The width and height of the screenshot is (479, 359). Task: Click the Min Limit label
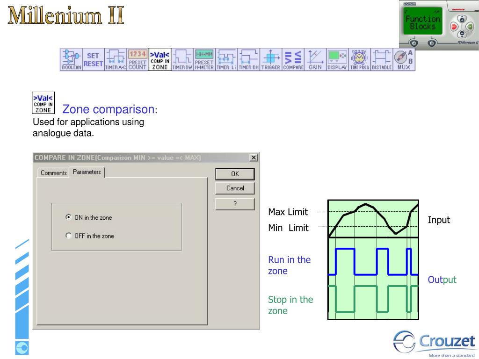[x=288, y=228]
